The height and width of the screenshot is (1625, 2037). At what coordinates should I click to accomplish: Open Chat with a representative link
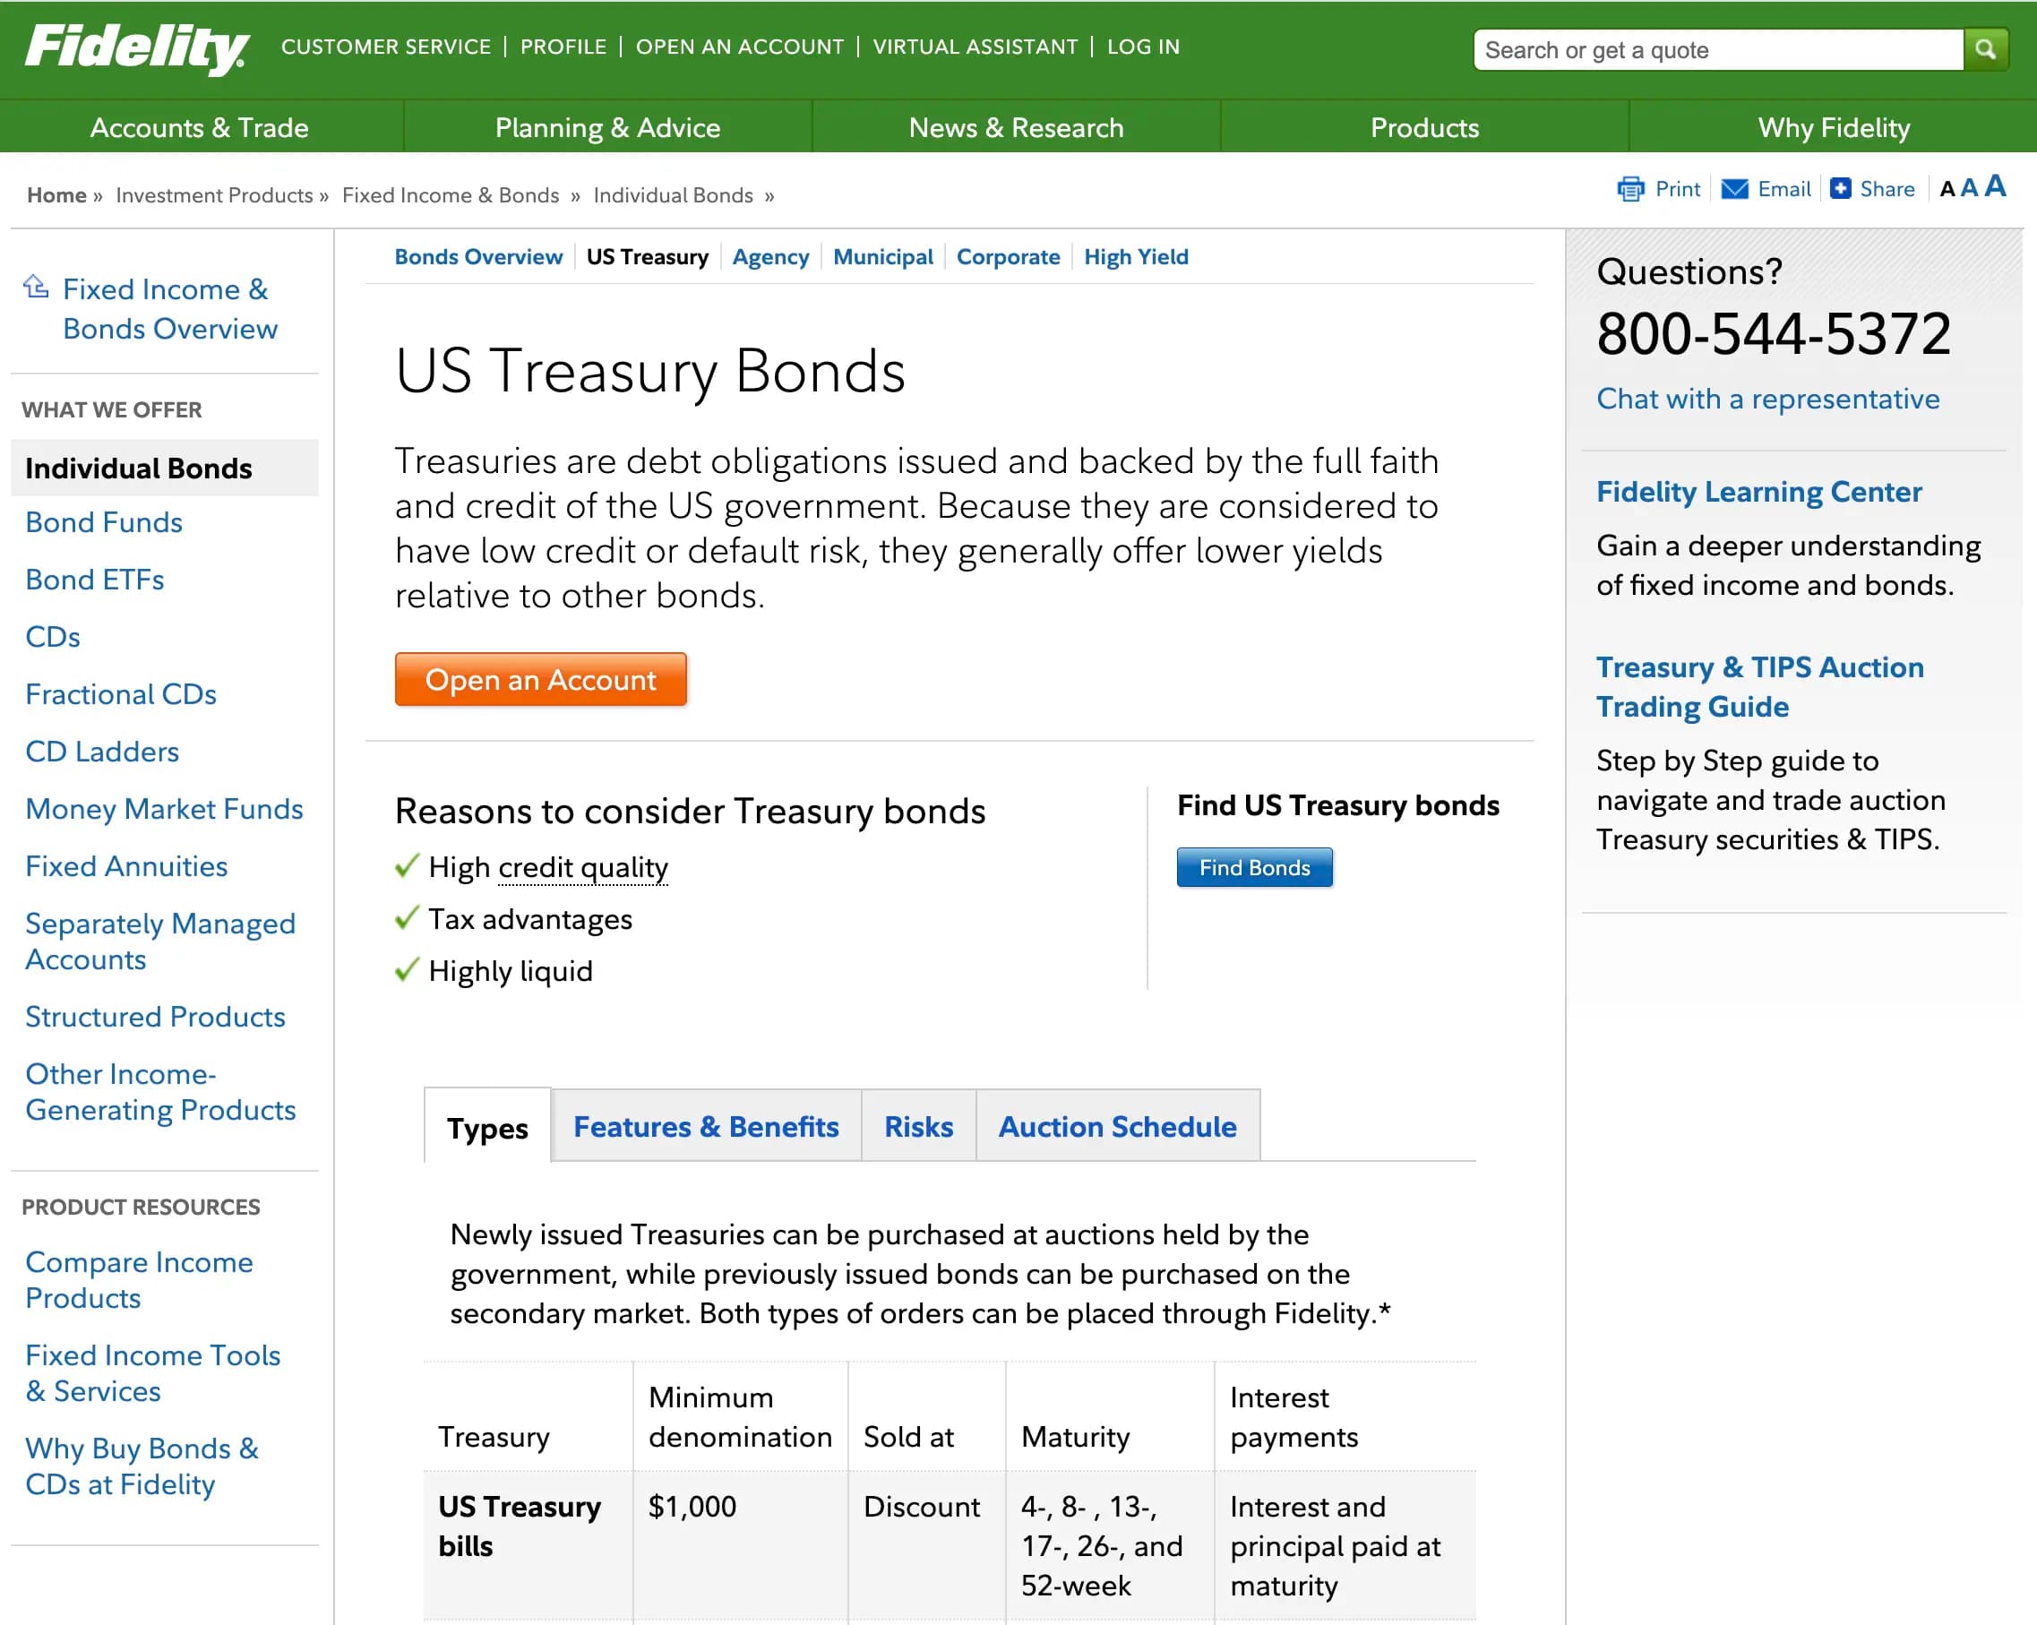pyautogui.click(x=1766, y=399)
